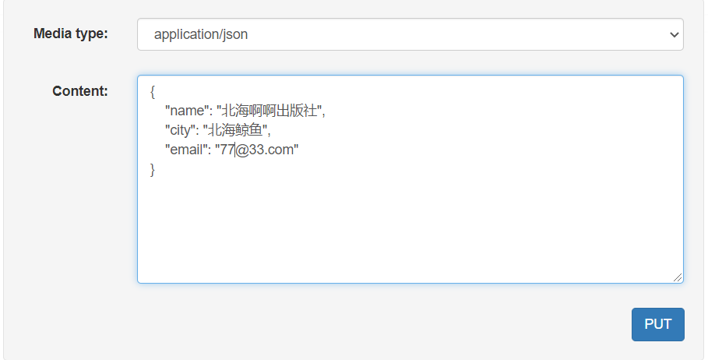This screenshot has width=708, height=360.
Task: Click the closing brace line in Content
Action: (153, 169)
